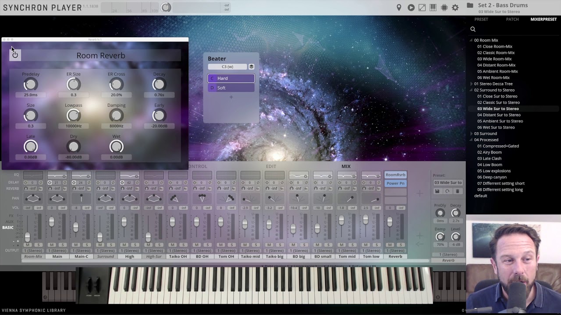Screen dimensions: 561x315
Task: Click the Power Pn effect slot
Action: (x=395, y=183)
